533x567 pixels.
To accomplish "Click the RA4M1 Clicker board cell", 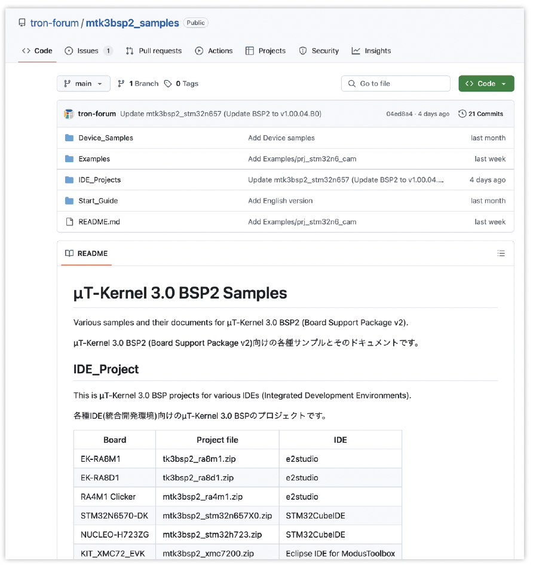I will (x=115, y=497).
